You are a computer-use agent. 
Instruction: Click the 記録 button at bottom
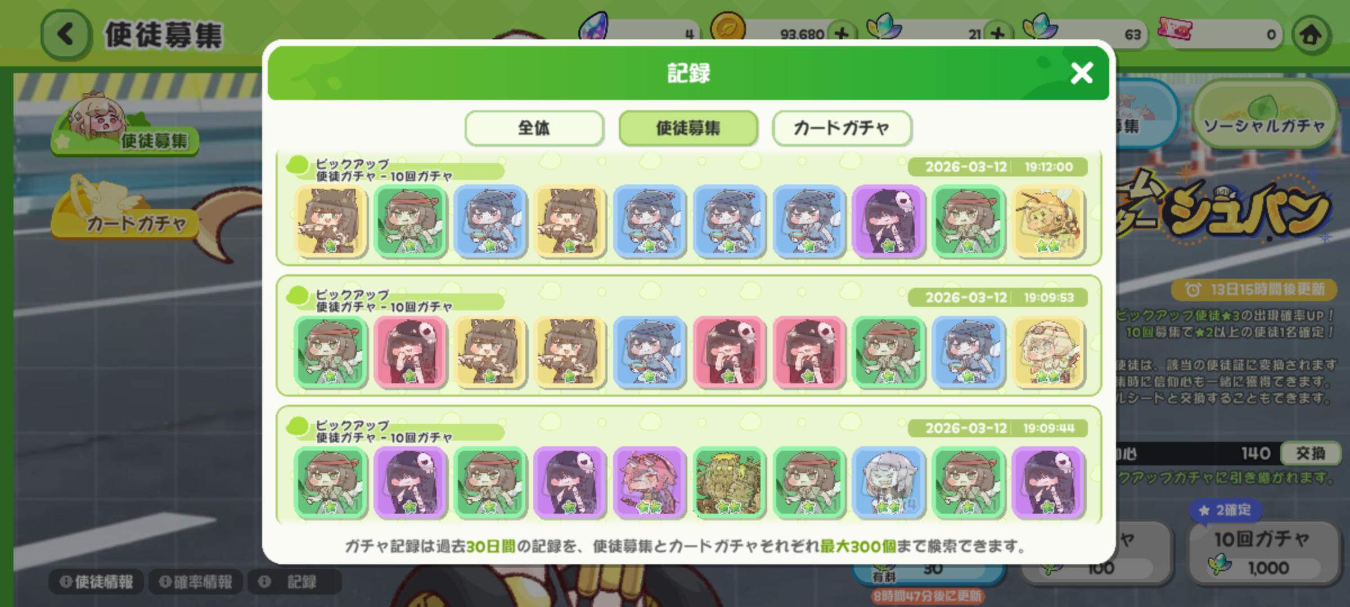[x=294, y=582]
